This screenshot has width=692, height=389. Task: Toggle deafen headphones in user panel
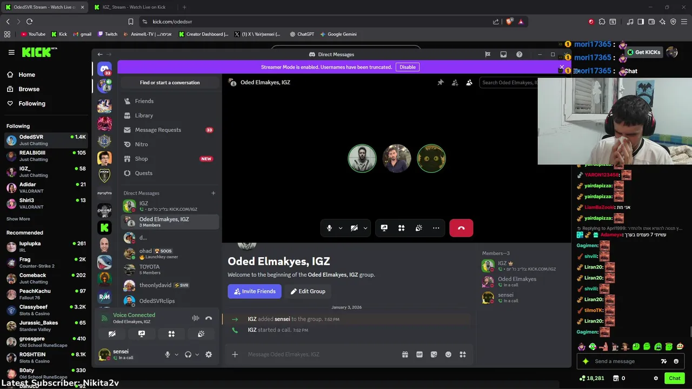click(x=188, y=354)
